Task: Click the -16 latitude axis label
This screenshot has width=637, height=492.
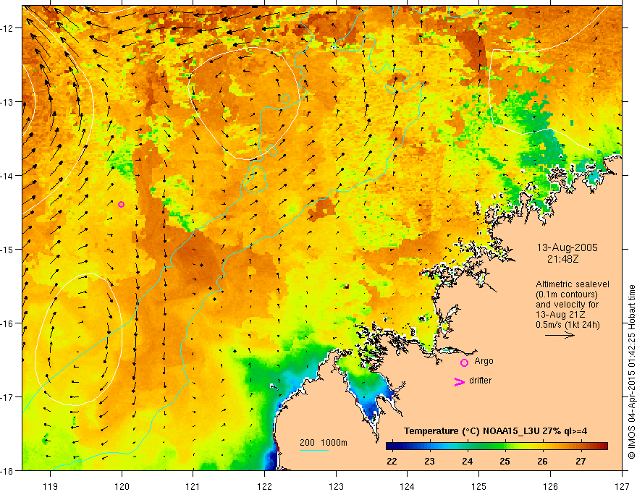Action: click(7, 323)
